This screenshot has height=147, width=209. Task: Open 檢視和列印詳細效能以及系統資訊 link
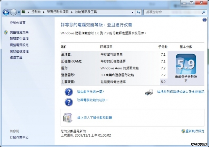pyautogui.click(x=181, y=92)
